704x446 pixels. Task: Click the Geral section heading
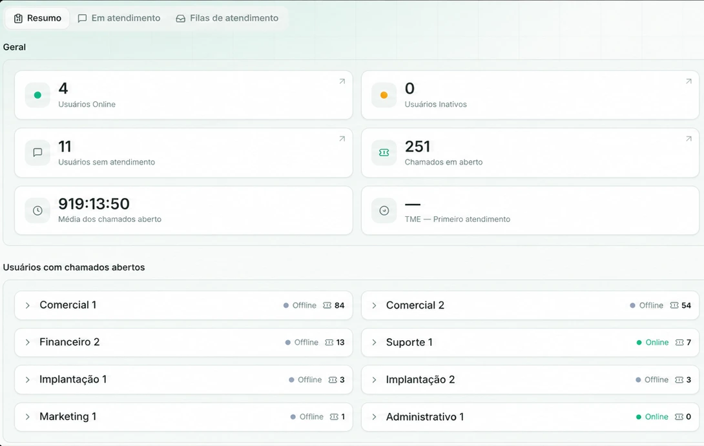(14, 47)
